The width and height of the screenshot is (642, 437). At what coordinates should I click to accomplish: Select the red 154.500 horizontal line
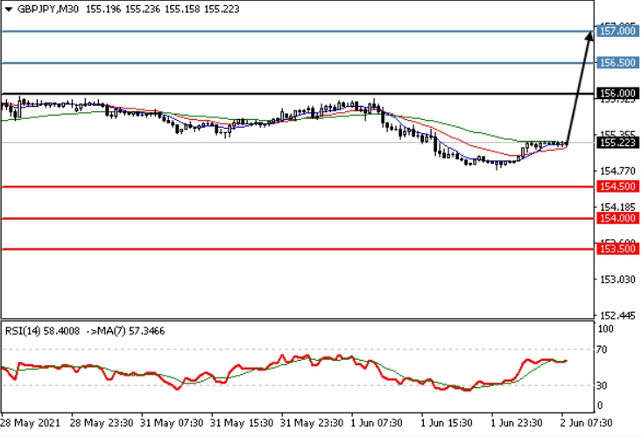click(298, 187)
